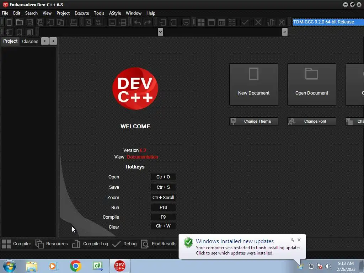Switch to the Compile Log bottom tab
The image size is (364, 273).
[x=90, y=244]
